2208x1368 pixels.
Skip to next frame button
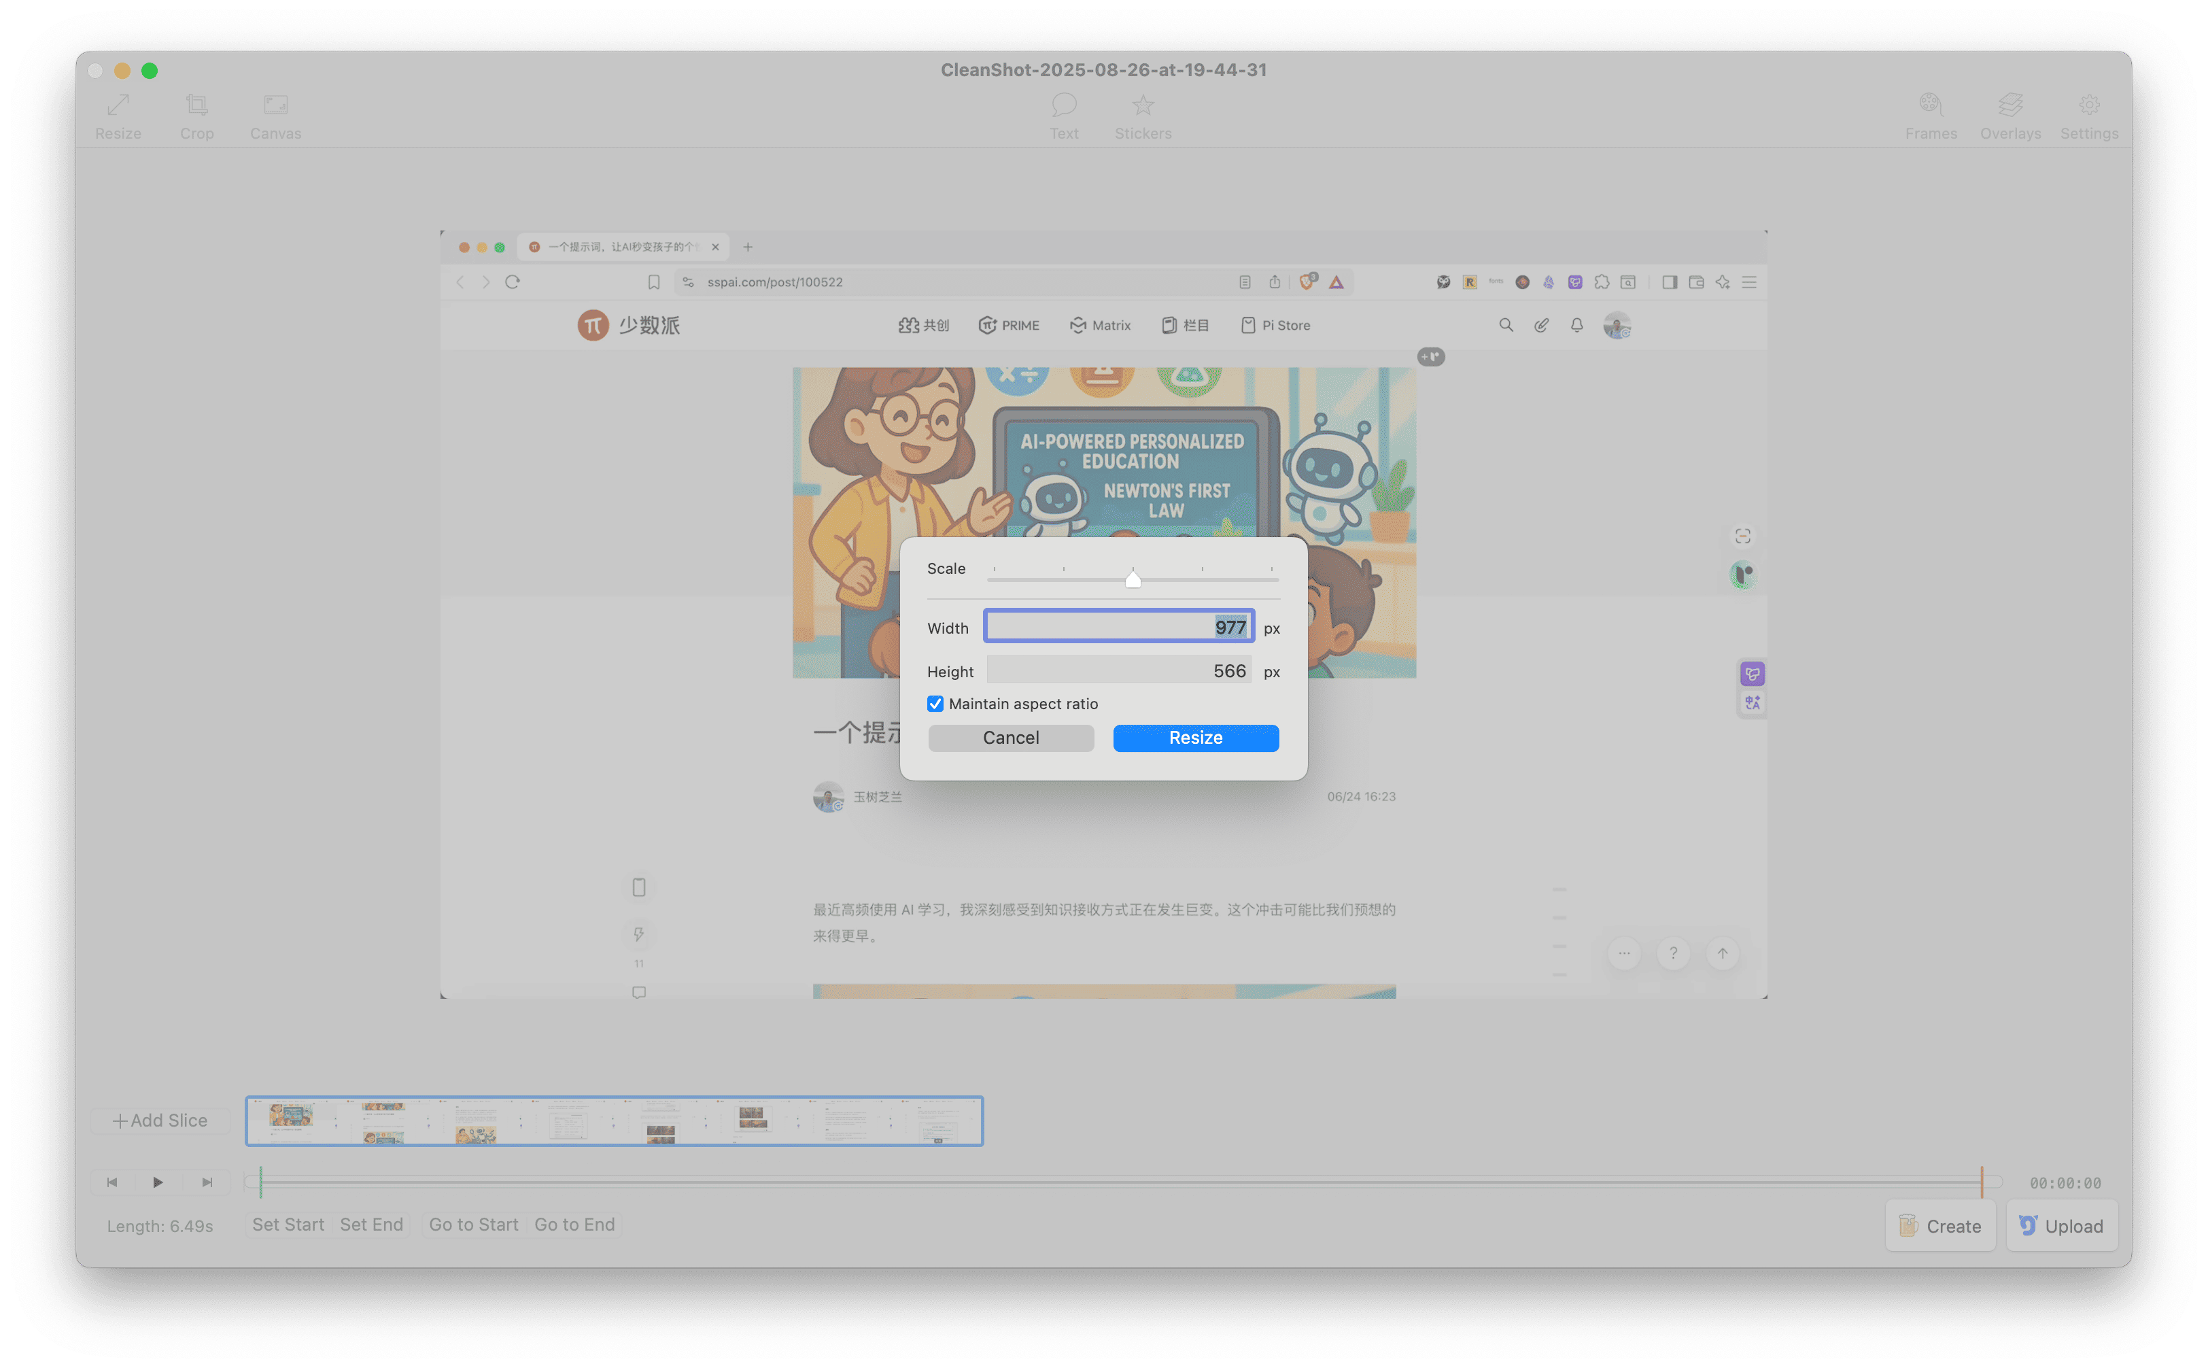[x=207, y=1182]
